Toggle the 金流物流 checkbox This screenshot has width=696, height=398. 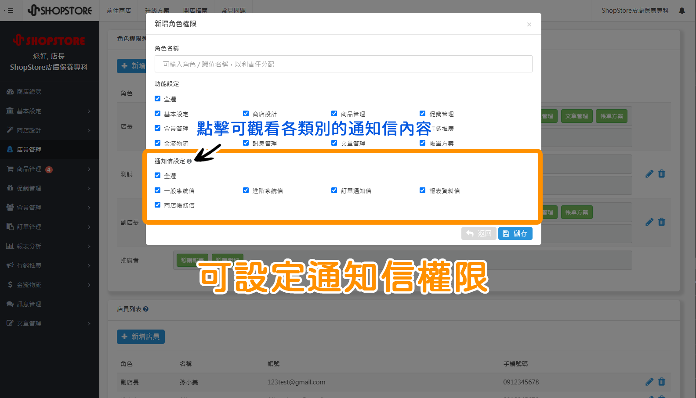coord(157,143)
